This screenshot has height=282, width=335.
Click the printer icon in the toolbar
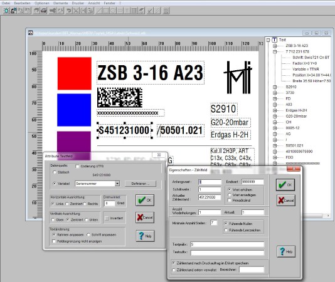(43, 11)
